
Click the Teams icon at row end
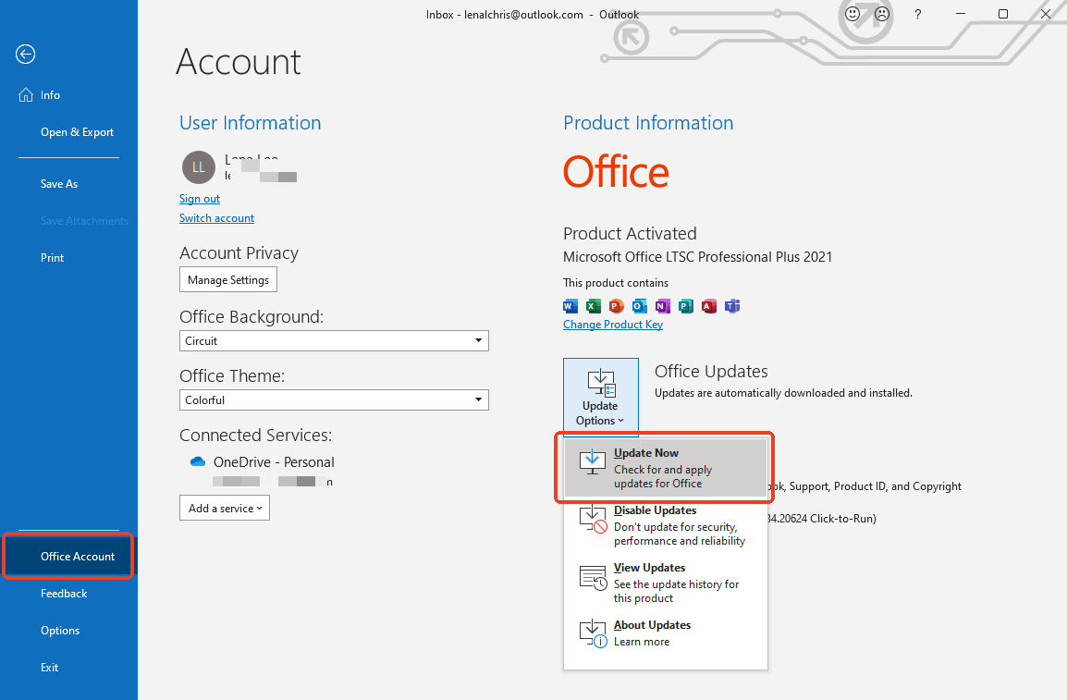[731, 306]
